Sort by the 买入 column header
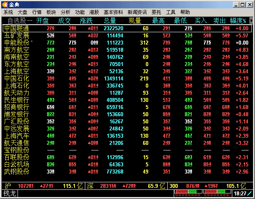This screenshot has width=255, height=199. [201, 21]
